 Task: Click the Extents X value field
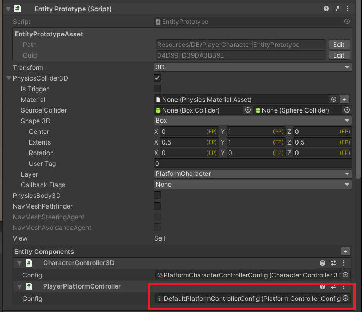tap(189, 142)
